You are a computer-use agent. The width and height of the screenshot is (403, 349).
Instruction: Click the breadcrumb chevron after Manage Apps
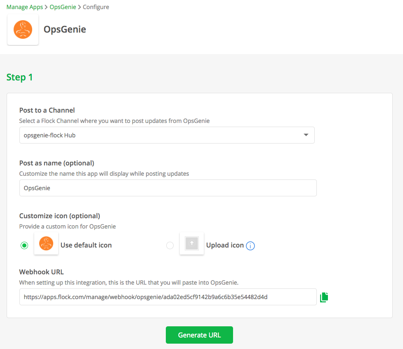46,7
